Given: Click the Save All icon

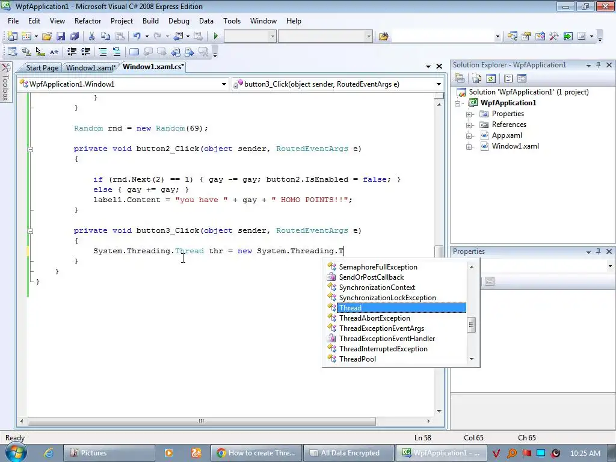Looking at the screenshot, I should coord(74,37).
